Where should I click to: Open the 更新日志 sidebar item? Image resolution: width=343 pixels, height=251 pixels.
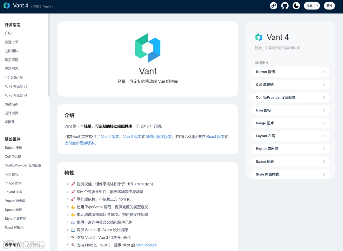coord(12,68)
